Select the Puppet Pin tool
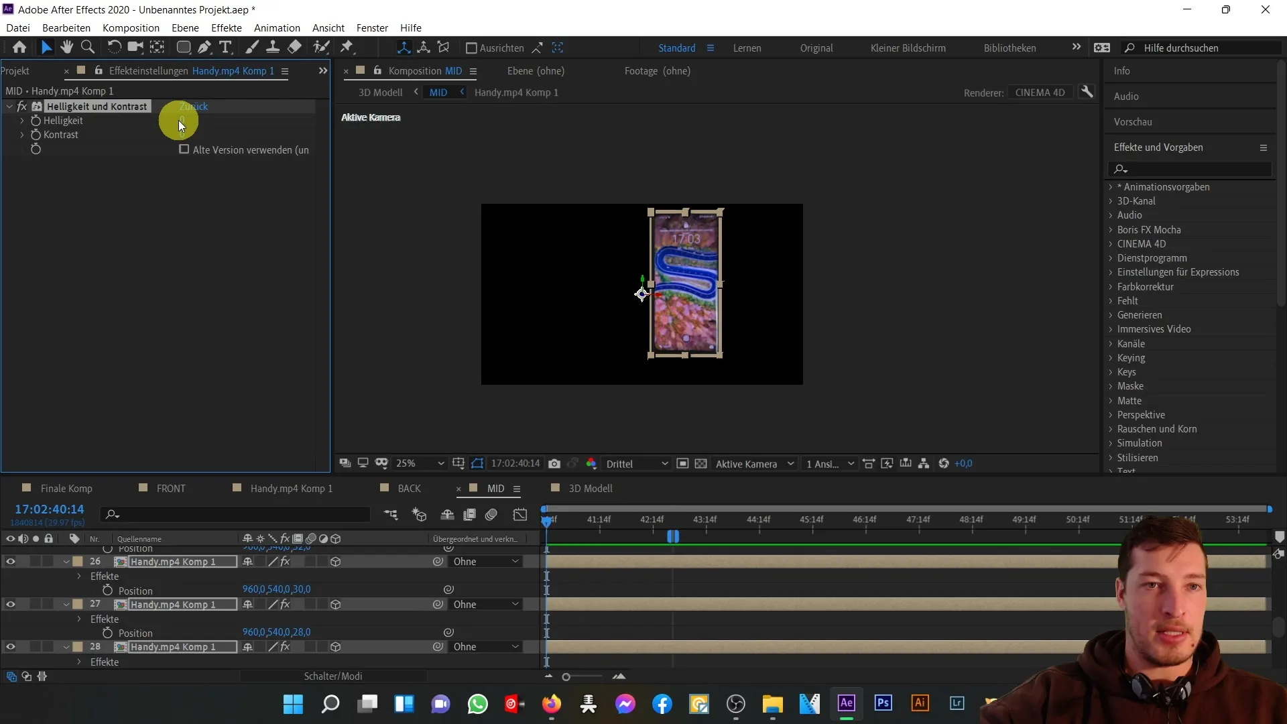The height and width of the screenshot is (724, 1287). click(x=347, y=48)
